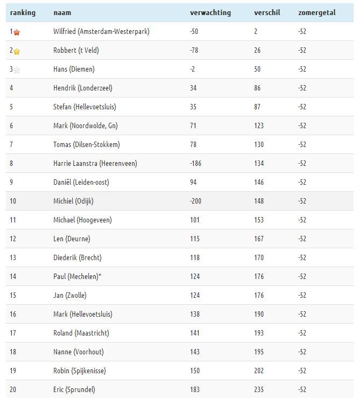Click the zomergetal column header
The image size is (358, 398).
coord(317,13)
